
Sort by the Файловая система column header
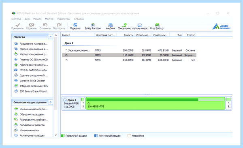point(106,35)
